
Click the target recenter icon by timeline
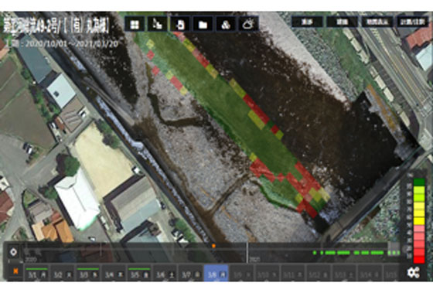(x=13, y=252)
